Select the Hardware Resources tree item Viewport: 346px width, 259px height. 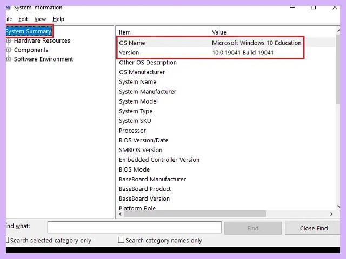pyautogui.click(x=42, y=40)
